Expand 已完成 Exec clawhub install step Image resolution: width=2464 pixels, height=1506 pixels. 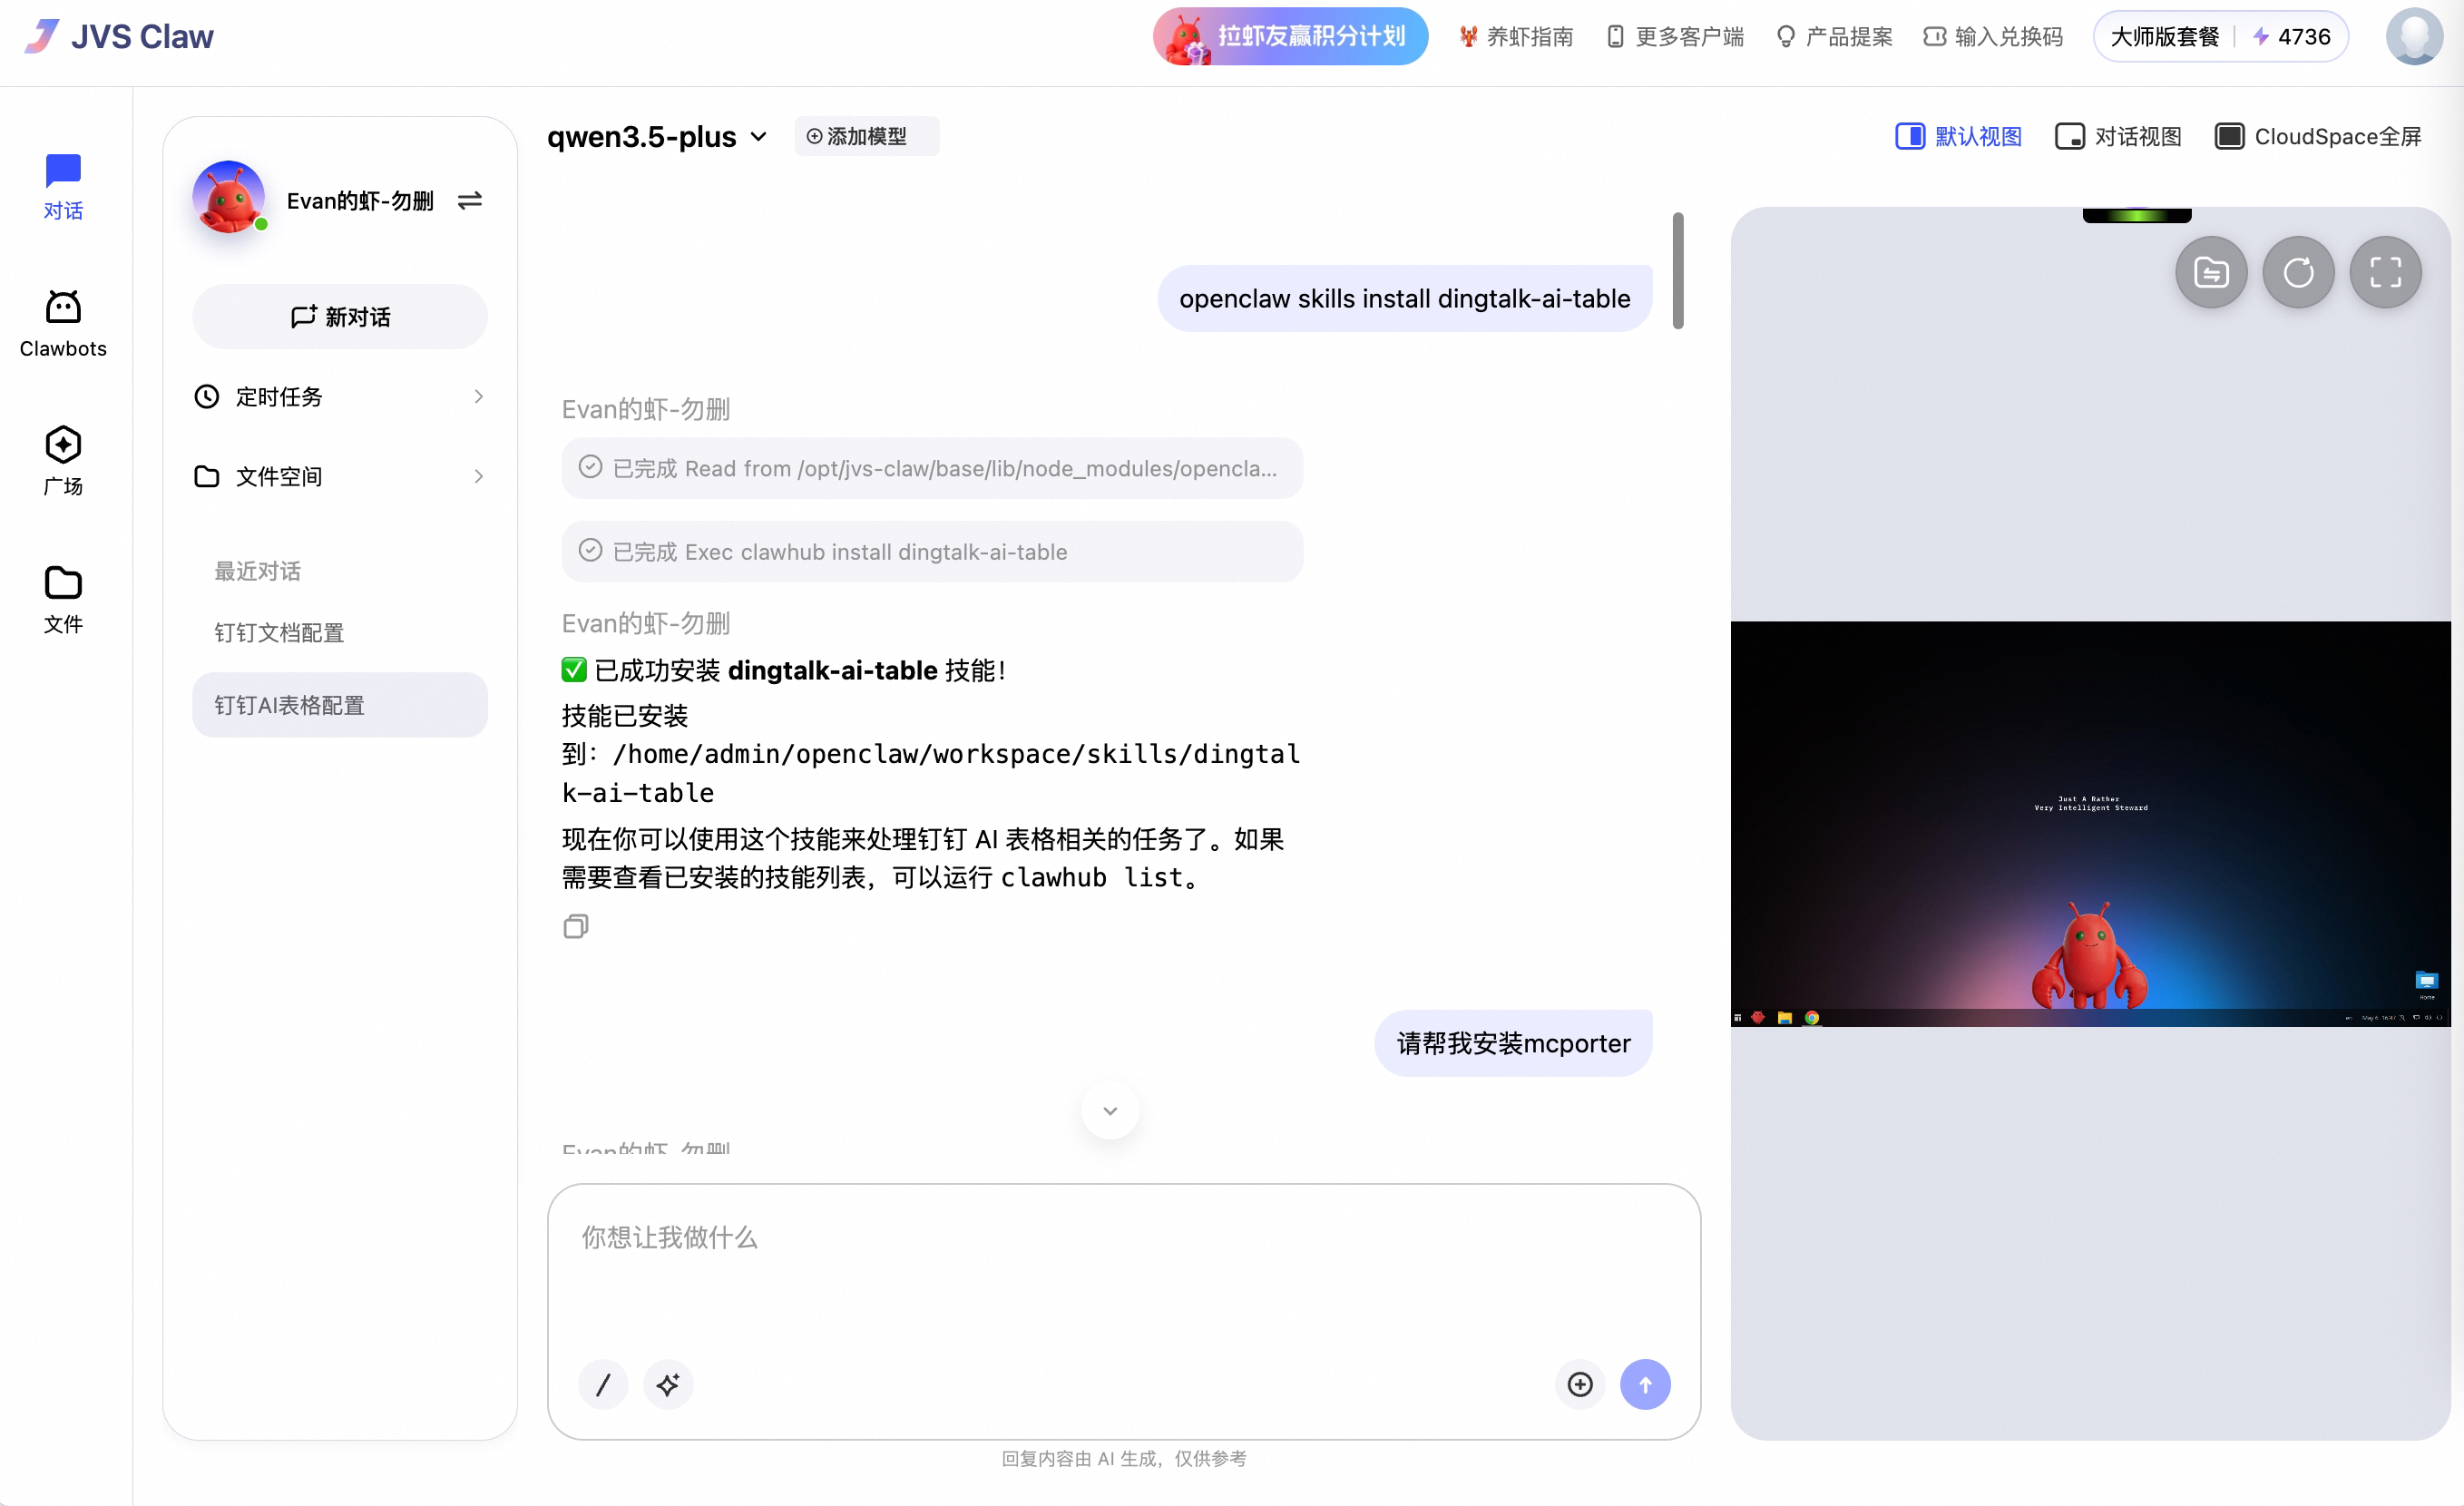click(932, 552)
